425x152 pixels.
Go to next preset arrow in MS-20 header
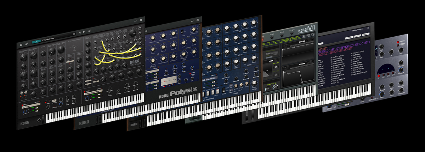point(84,32)
